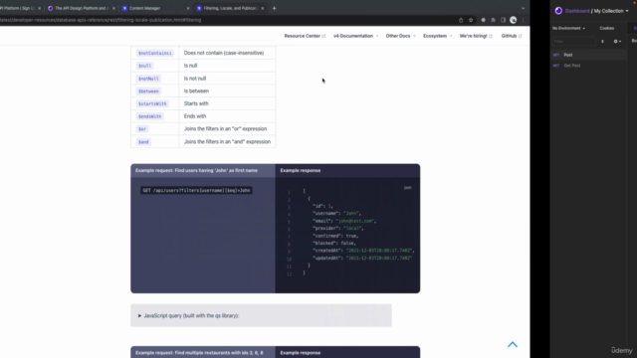Open the My Collection dropdown
Viewport: 637px width, 358px height.
[611, 11]
